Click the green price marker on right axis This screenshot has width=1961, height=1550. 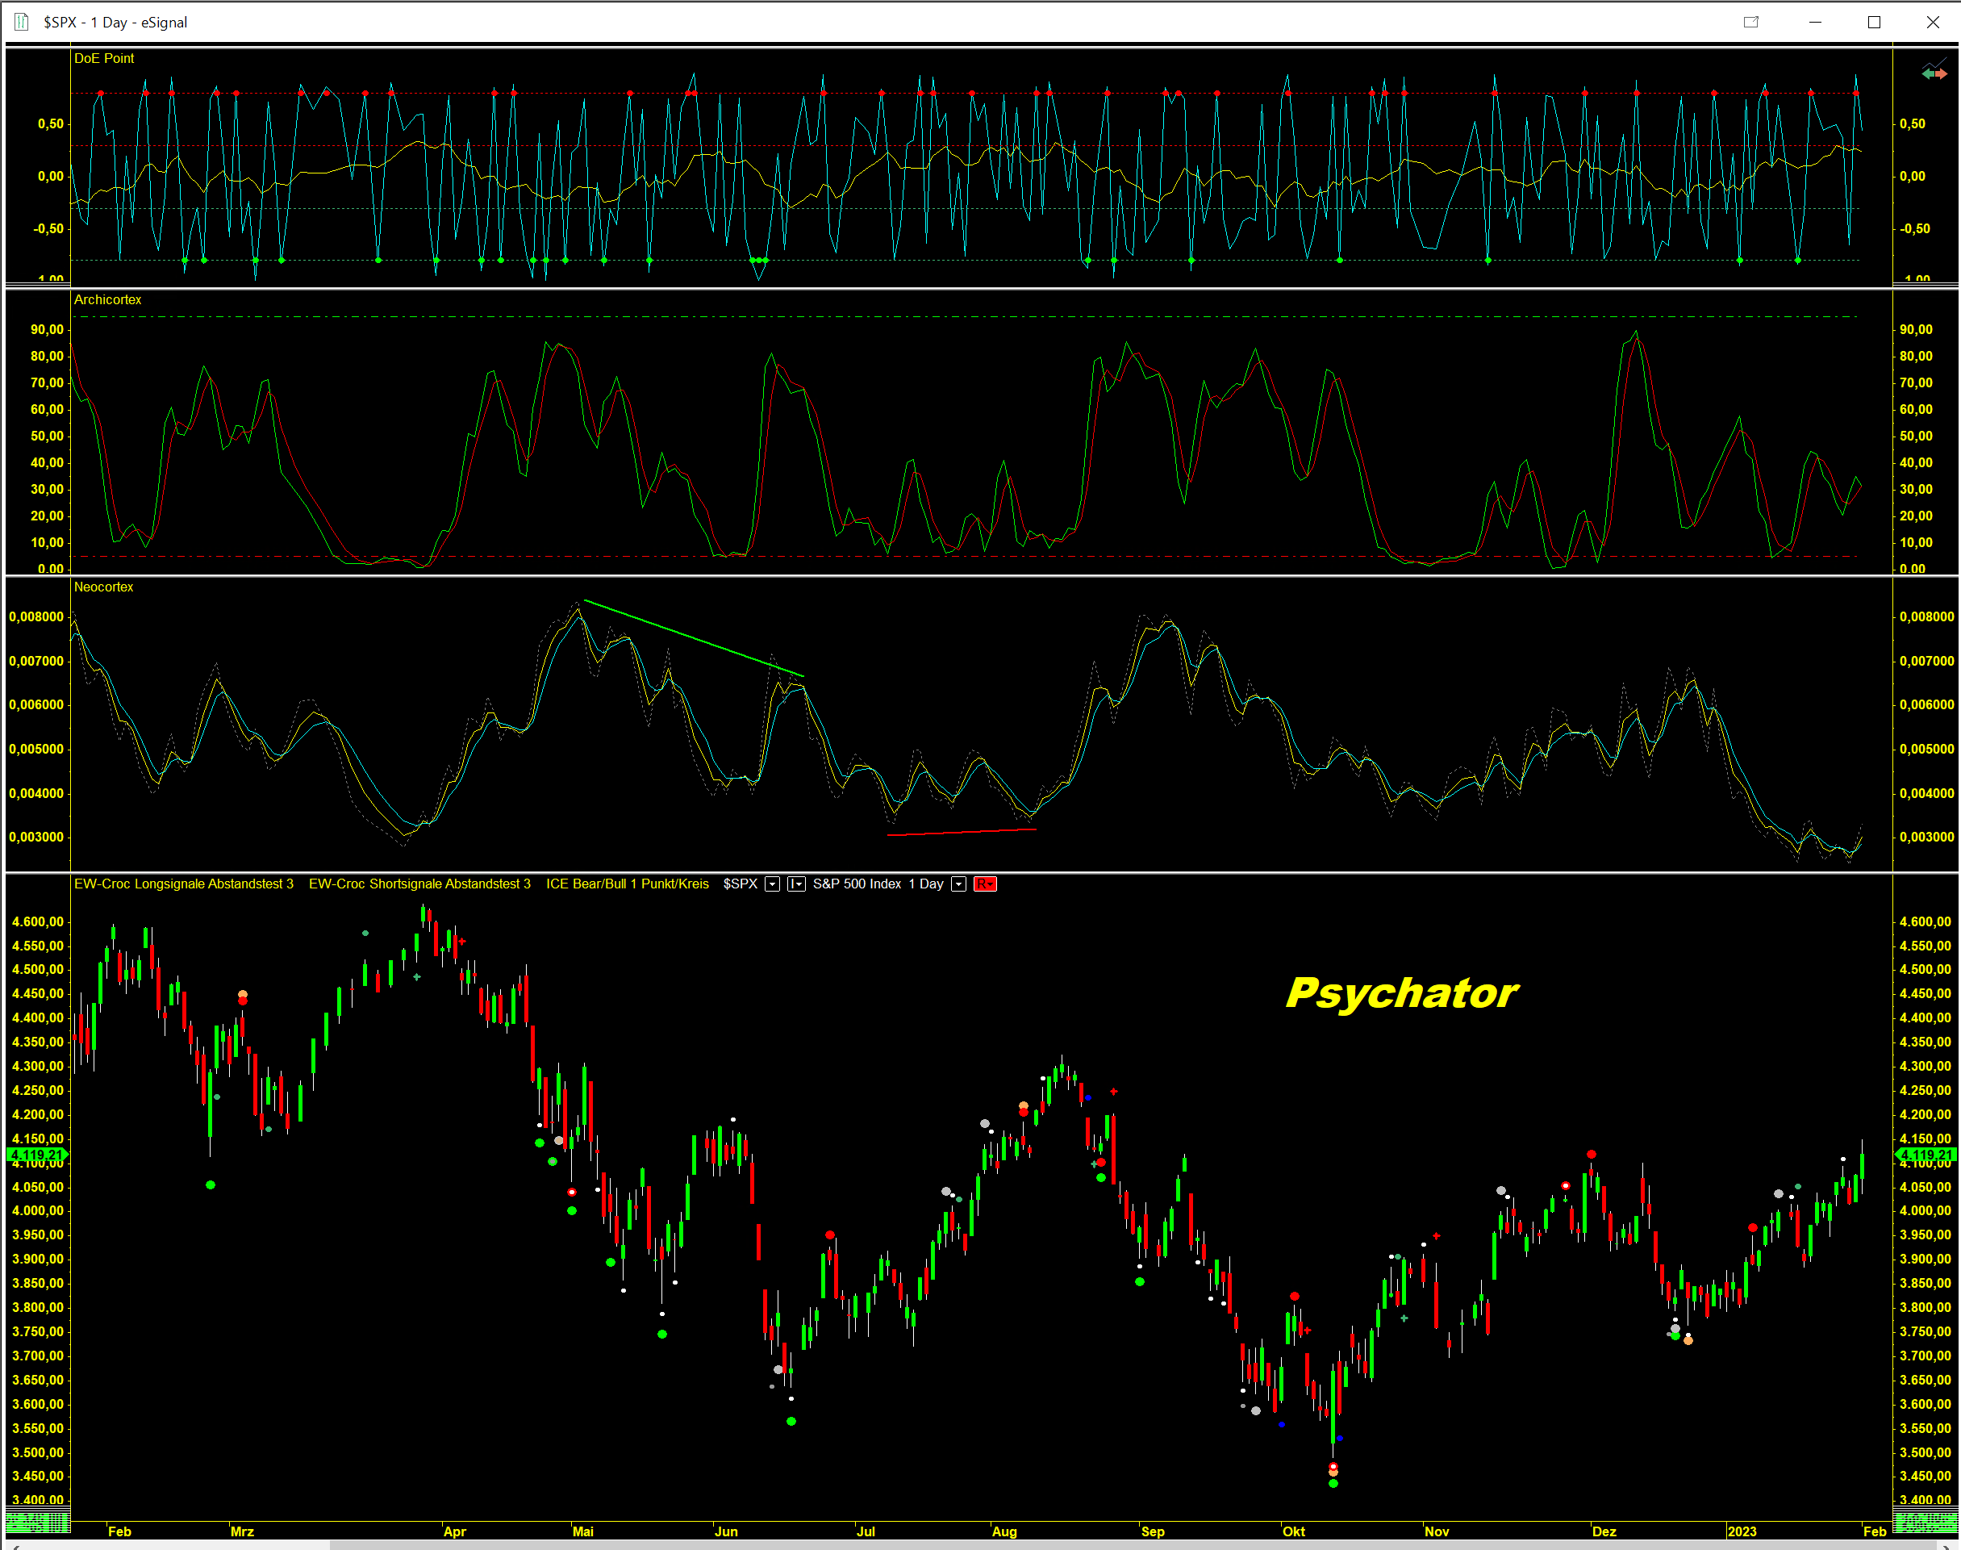pos(1926,1155)
